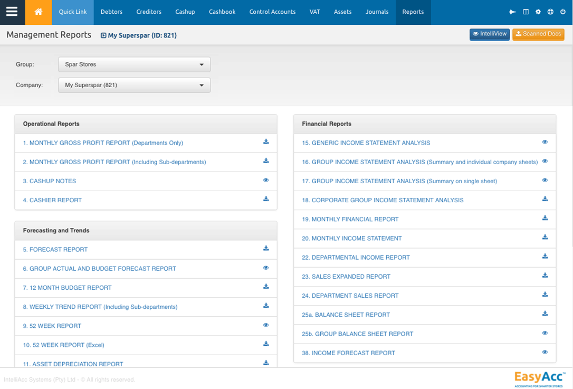573x389 pixels.
Task: Click the Financial Reports panel header
Action: pyautogui.click(x=425, y=124)
